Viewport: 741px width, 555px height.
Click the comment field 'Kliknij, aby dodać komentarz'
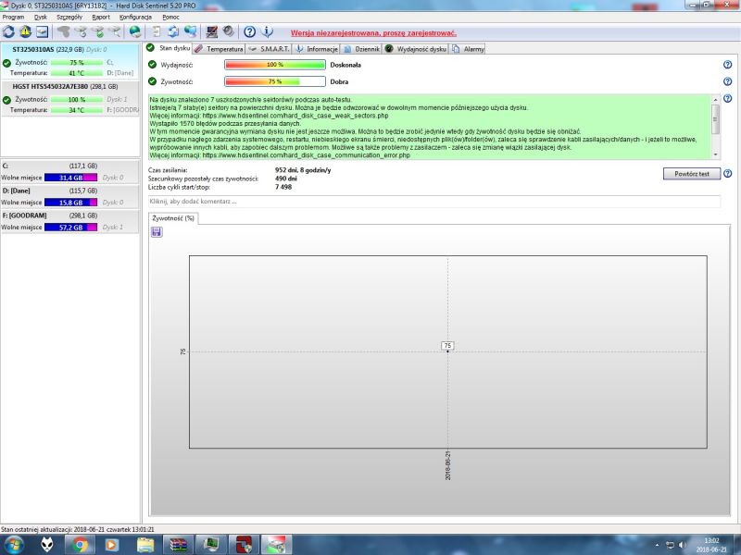[x=434, y=202]
